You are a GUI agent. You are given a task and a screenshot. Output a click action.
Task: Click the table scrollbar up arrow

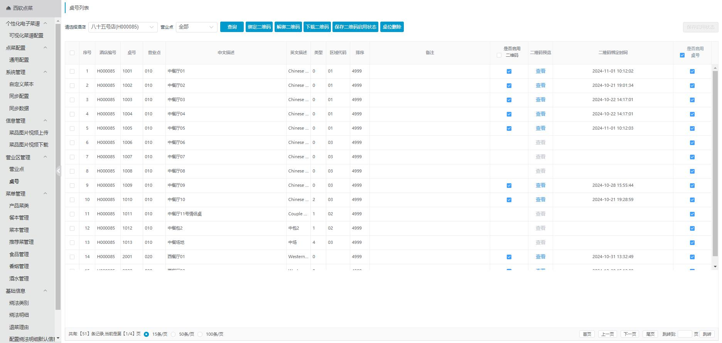pyautogui.click(x=715, y=68)
